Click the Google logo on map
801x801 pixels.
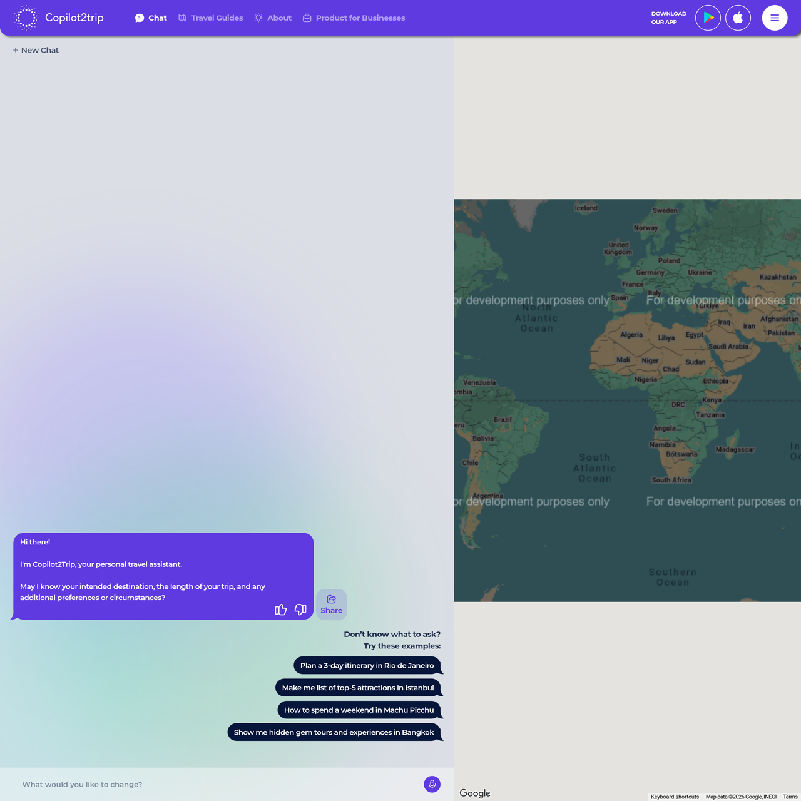pos(475,793)
